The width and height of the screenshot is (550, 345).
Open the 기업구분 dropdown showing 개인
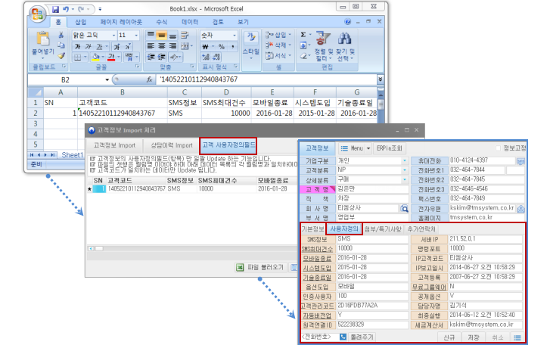405,160
